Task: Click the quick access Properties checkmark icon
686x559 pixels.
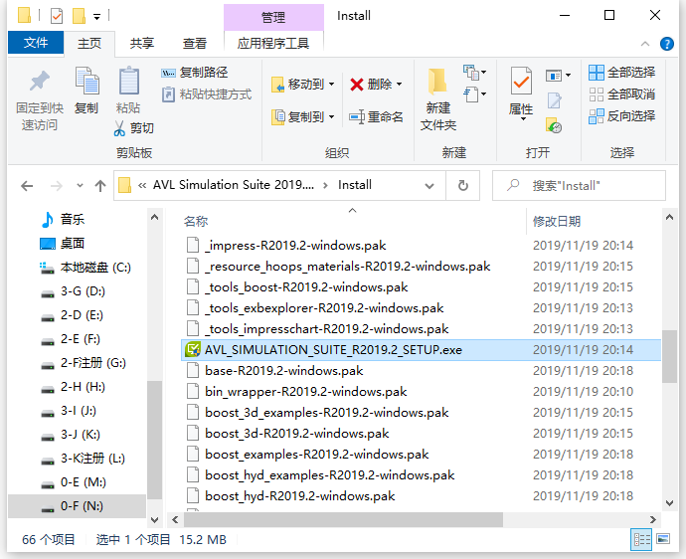Action: pos(57,17)
